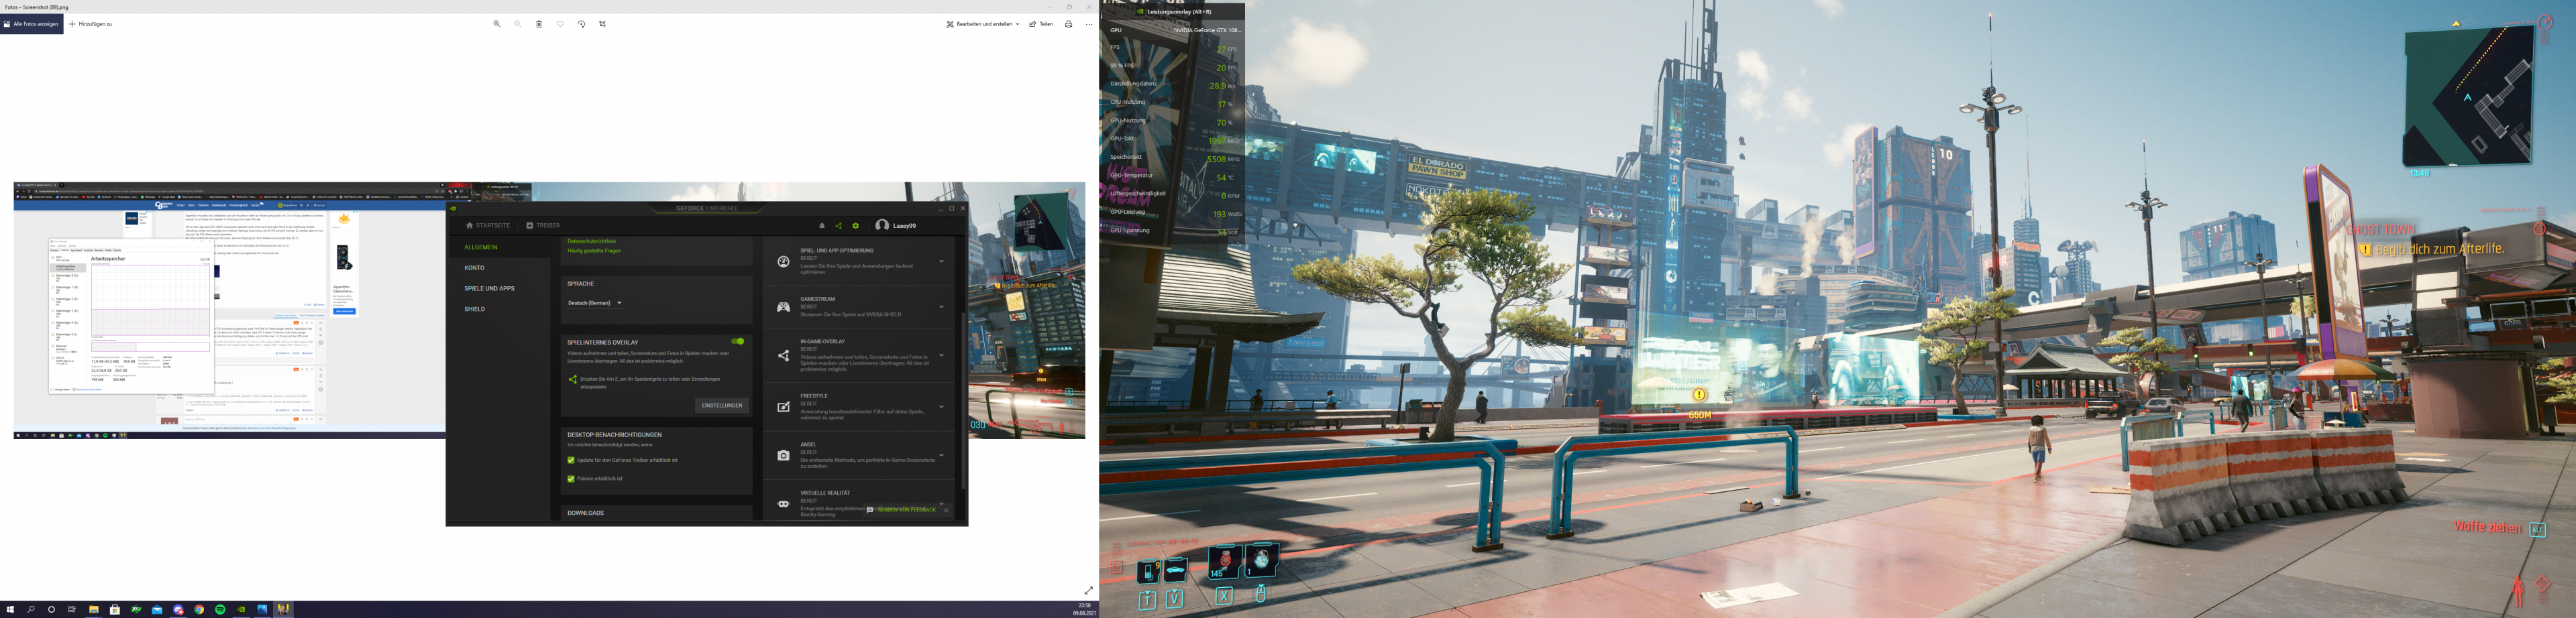Viewport: 2576px width, 618px height.
Task: Open Task View on the taskbar
Action: (x=72, y=609)
